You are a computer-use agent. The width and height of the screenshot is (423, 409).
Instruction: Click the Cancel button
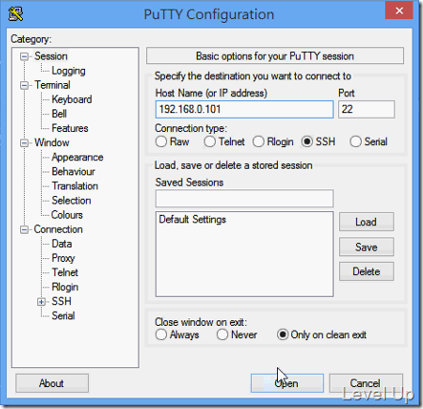click(366, 383)
